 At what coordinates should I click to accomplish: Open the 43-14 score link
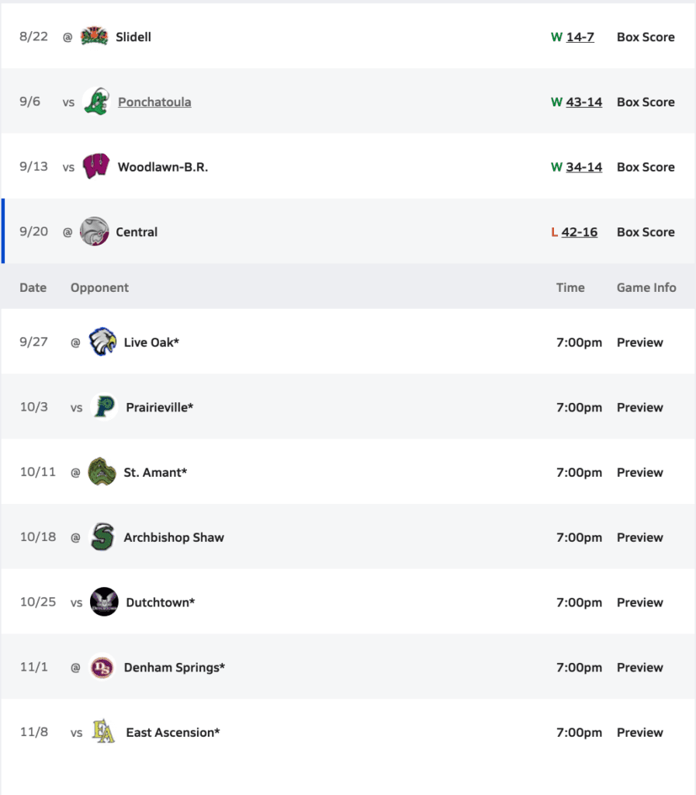[x=584, y=102]
